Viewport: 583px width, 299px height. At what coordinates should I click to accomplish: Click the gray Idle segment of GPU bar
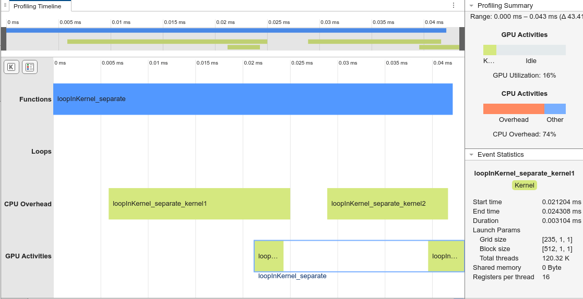pyautogui.click(x=531, y=50)
